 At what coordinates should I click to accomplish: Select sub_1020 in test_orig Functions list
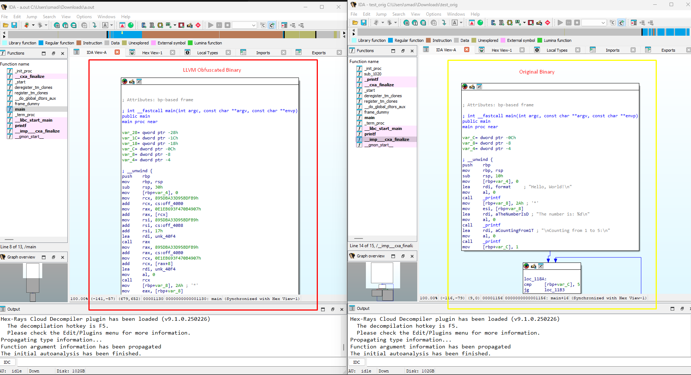(373, 74)
